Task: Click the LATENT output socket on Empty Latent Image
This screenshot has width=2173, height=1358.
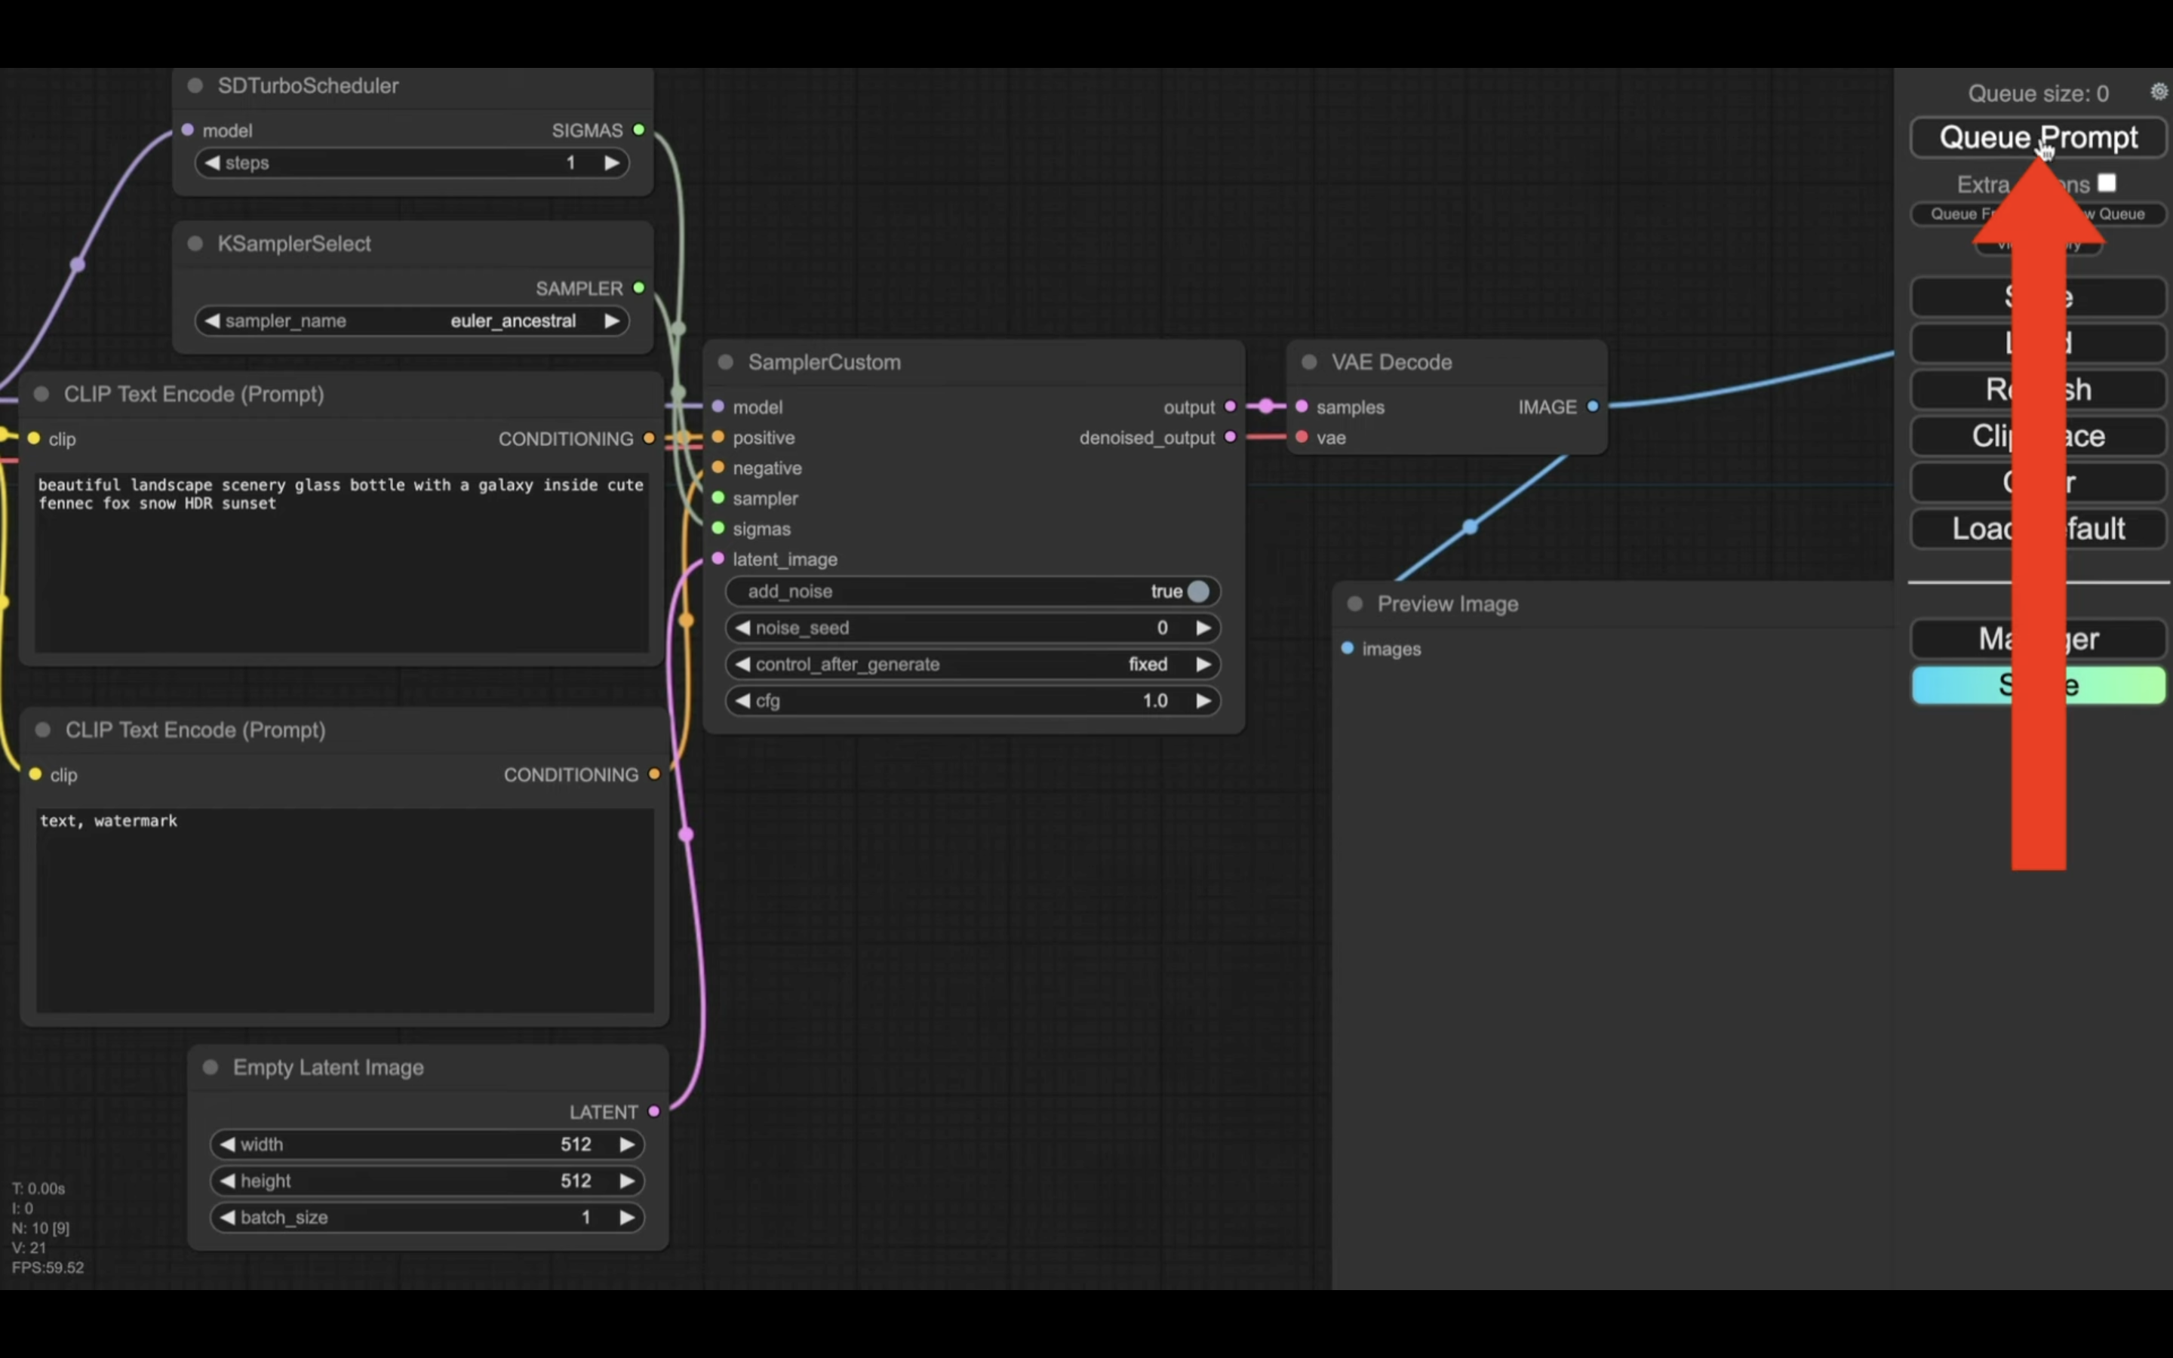Action: pos(653,1112)
